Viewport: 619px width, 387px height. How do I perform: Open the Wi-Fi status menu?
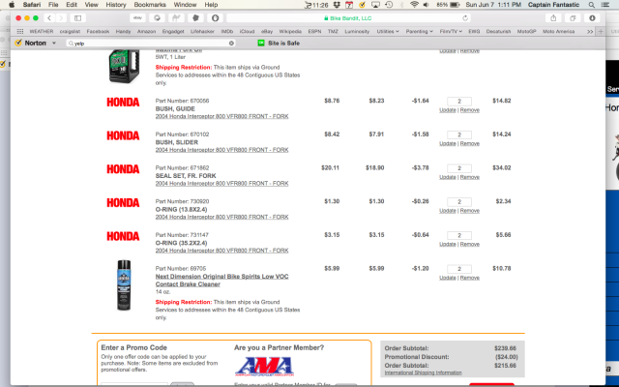(414, 5)
